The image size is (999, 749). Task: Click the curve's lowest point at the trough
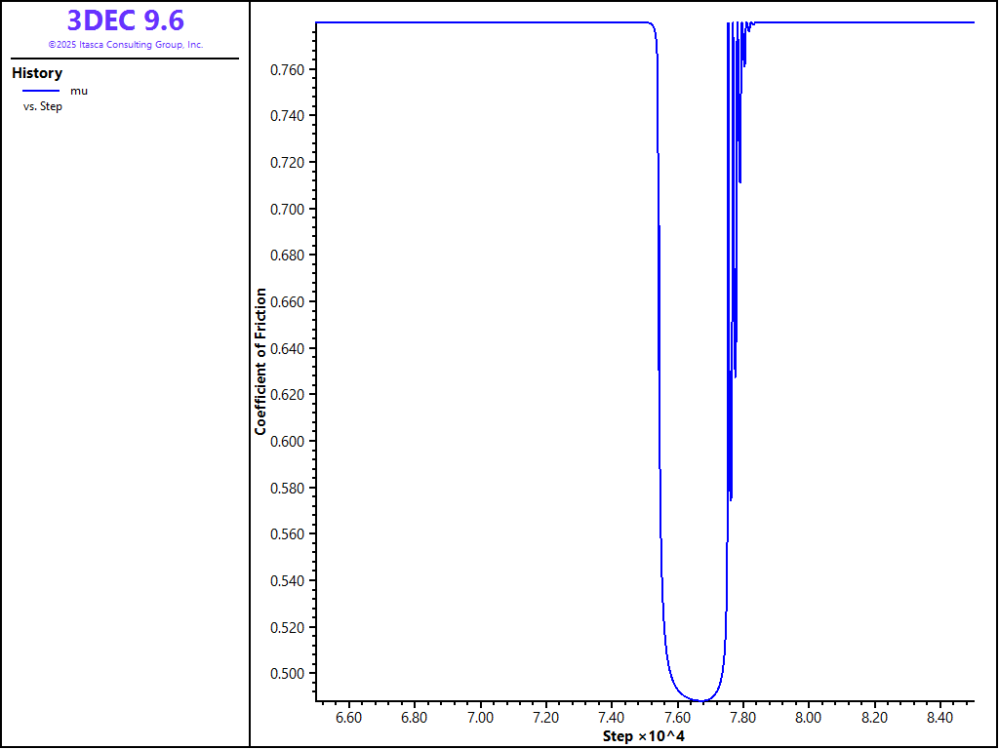click(699, 700)
